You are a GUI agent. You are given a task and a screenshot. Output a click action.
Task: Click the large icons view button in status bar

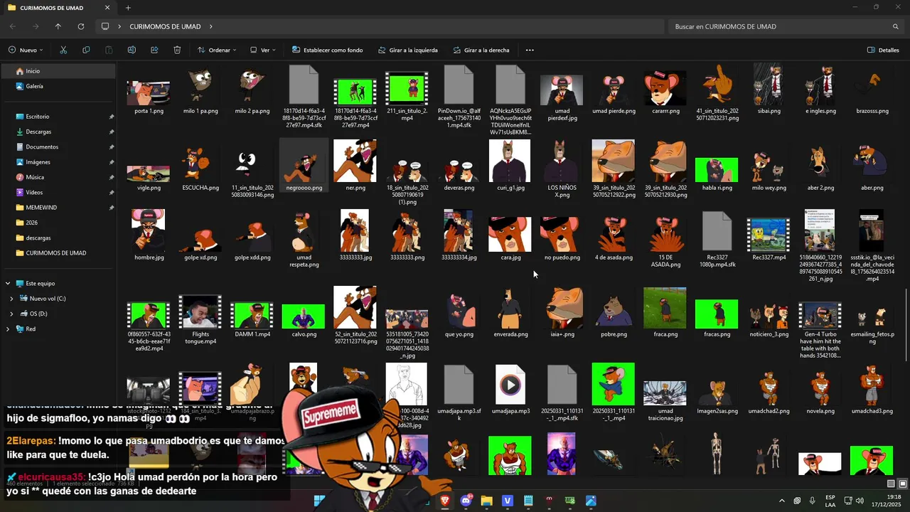[903, 484]
